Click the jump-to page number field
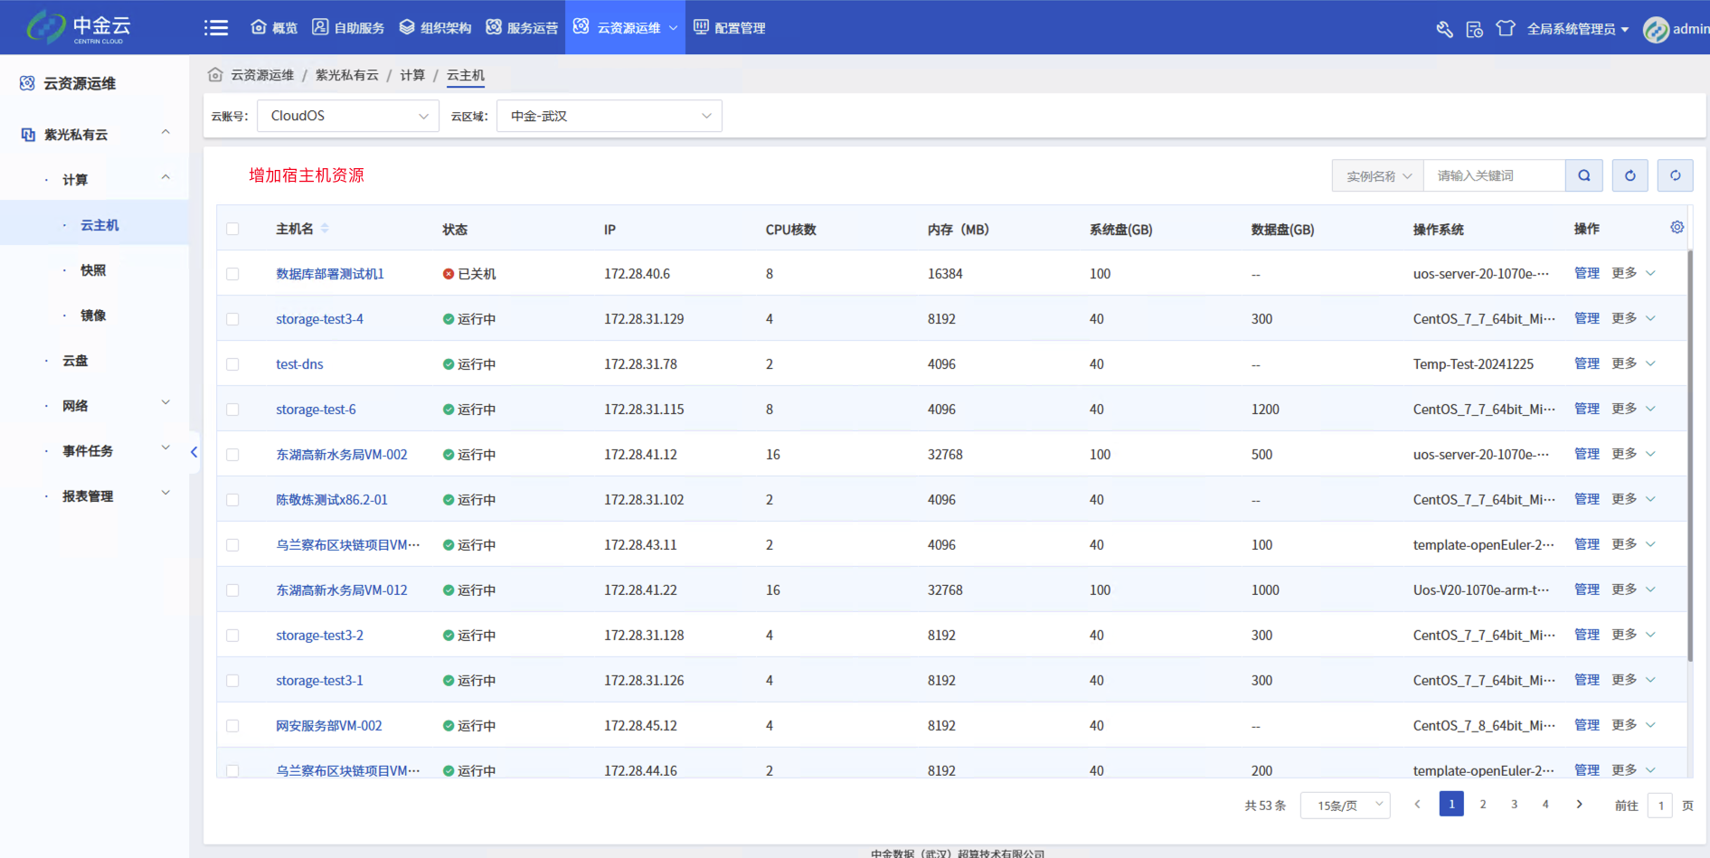The image size is (1710, 858). click(x=1660, y=805)
